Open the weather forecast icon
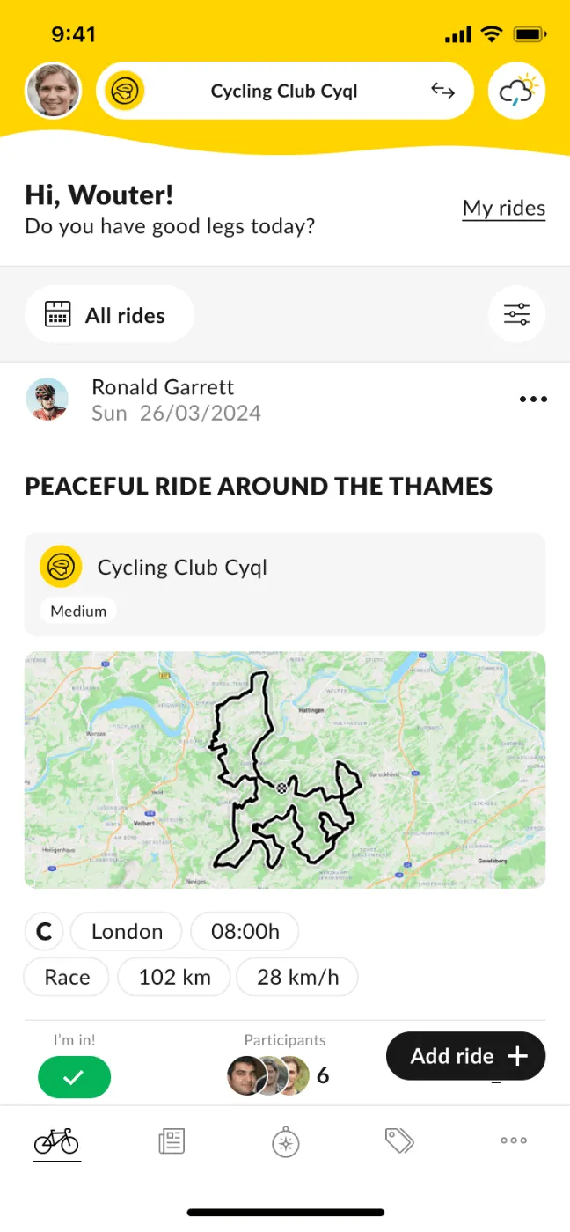The height and width of the screenshot is (1232, 570). [516, 91]
